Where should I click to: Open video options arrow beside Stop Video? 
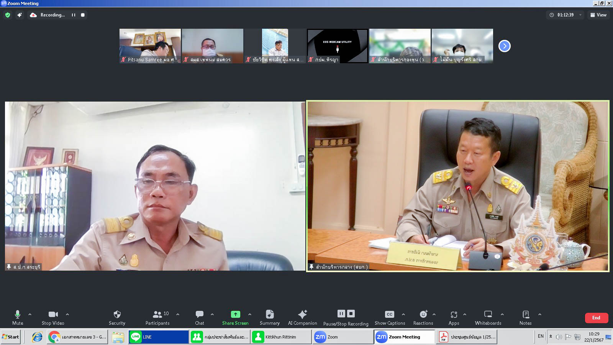(x=67, y=314)
